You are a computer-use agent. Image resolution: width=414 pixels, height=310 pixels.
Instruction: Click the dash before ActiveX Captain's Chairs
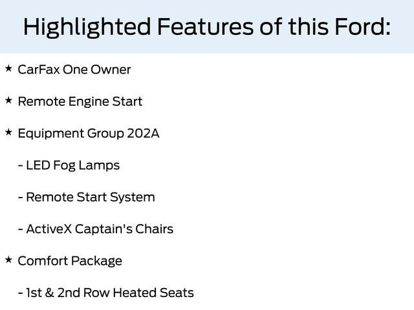(21, 229)
